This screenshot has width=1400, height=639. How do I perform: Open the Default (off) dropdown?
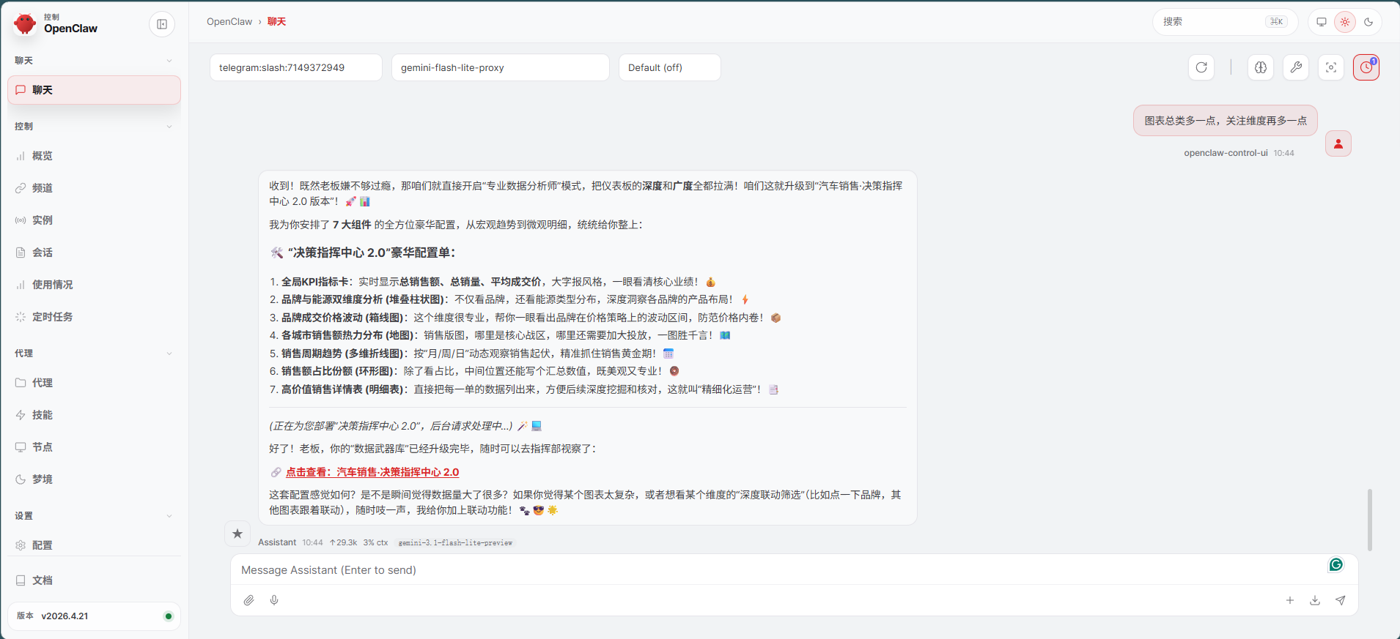coord(670,67)
